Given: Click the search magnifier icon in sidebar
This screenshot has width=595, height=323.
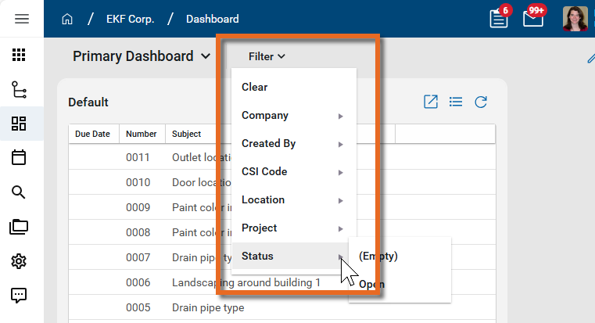Looking at the screenshot, I should coord(19,192).
